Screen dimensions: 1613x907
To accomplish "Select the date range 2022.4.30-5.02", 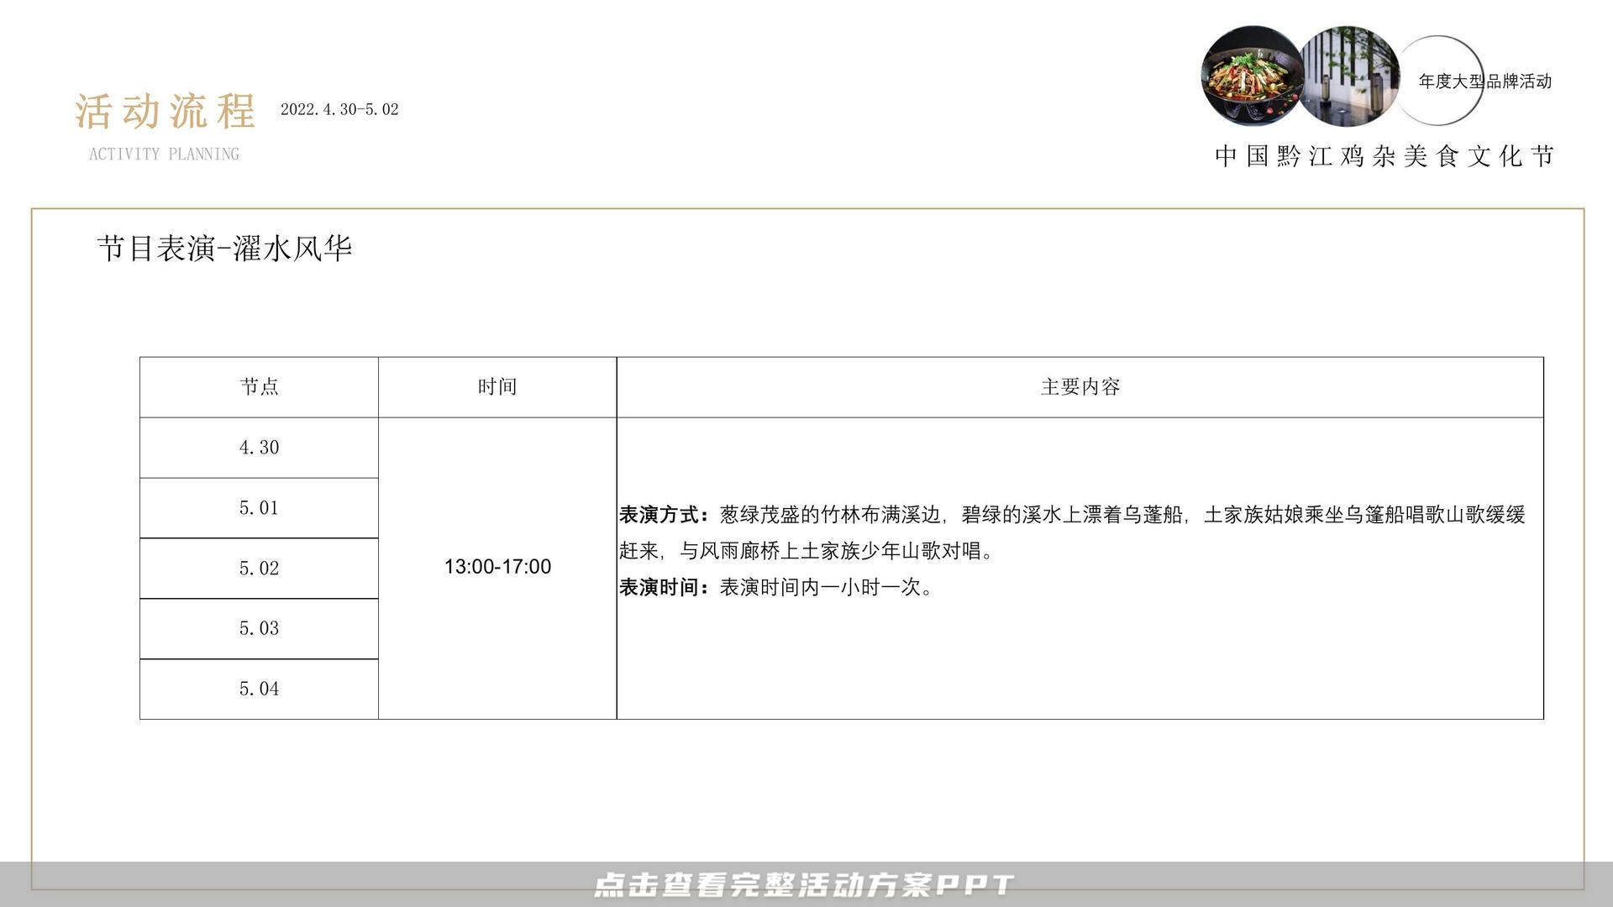I will pyautogui.click(x=339, y=109).
